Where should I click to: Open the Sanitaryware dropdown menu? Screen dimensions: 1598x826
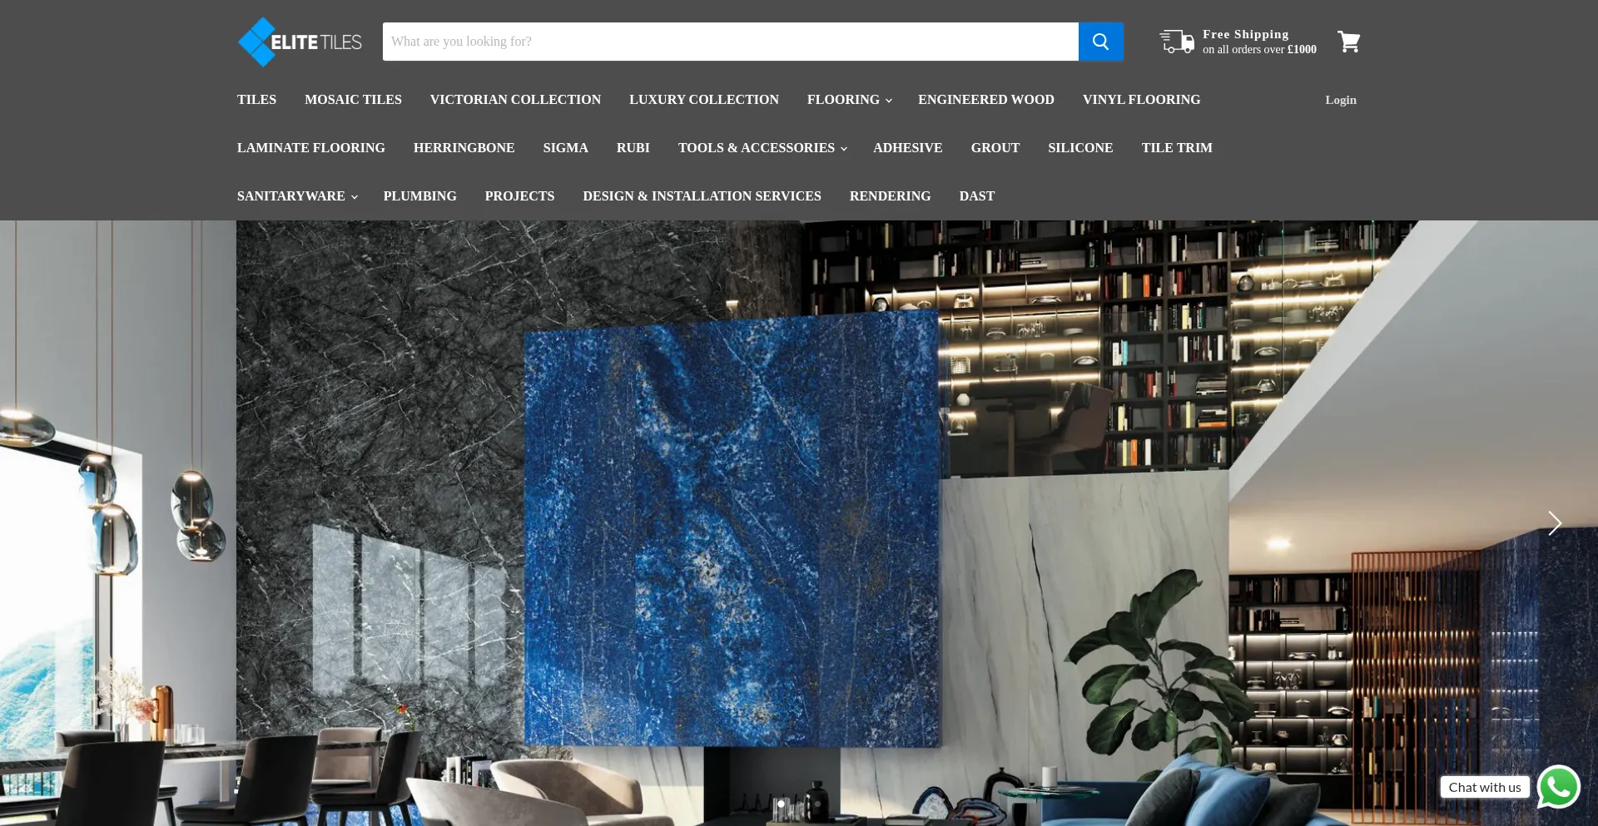pyautogui.click(x=296, y=196)
